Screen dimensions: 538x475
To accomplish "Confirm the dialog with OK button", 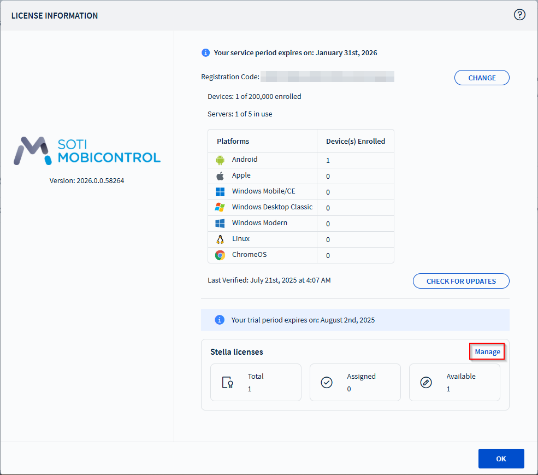I will (x=501, y=459).
